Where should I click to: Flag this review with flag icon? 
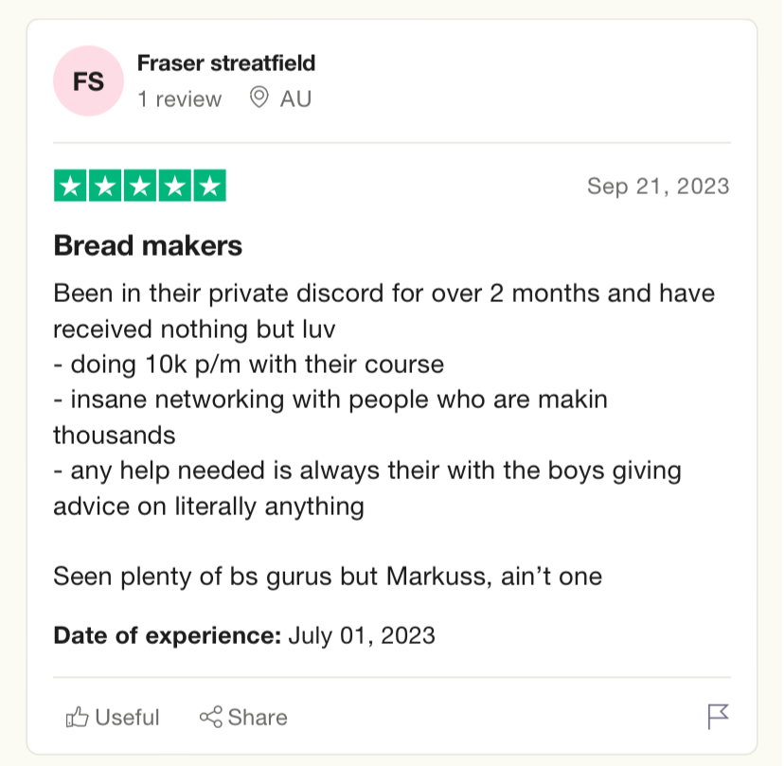coord(718,717)
